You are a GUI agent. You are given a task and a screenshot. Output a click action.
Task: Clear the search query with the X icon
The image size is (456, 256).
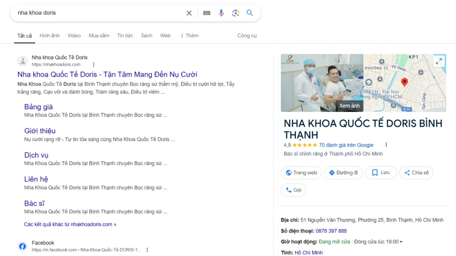189,13
